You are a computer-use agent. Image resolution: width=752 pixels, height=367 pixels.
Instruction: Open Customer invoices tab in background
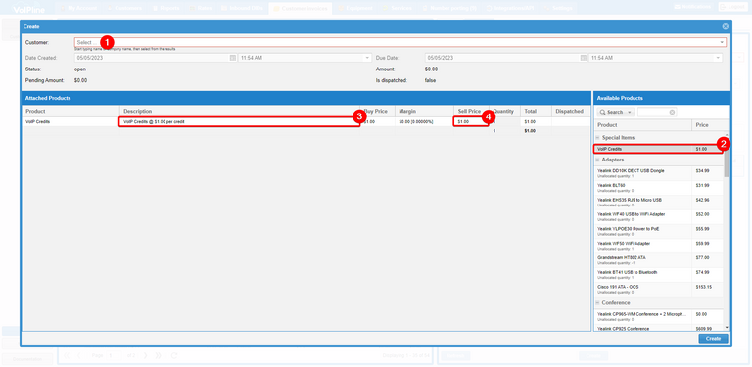(x=301, y=8)
